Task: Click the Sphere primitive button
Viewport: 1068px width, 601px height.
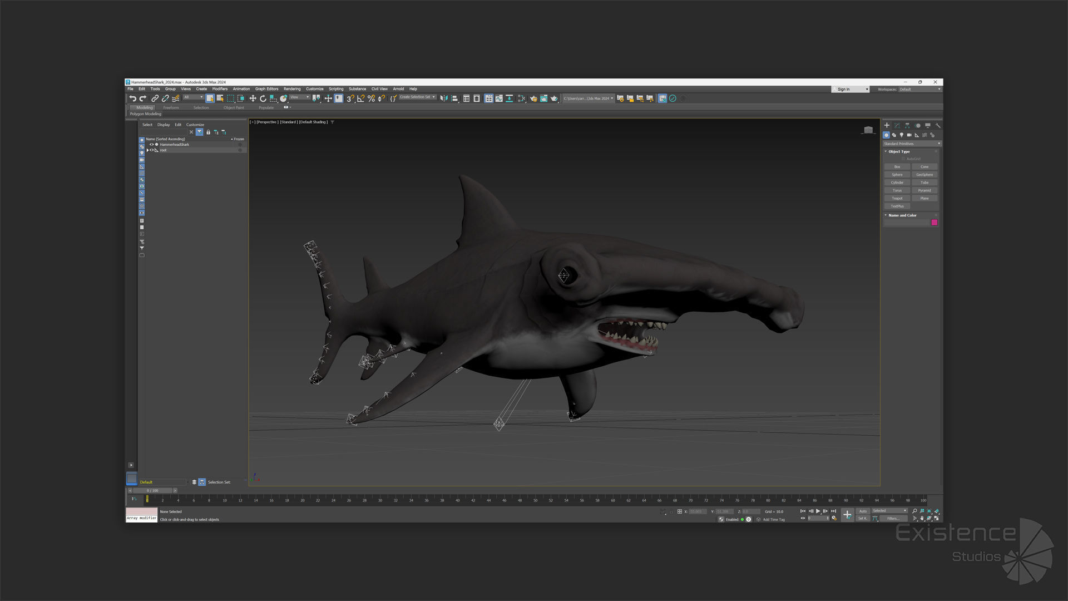Action: coord(897,175)
